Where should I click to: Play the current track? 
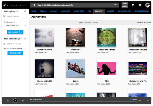(15, 101)
